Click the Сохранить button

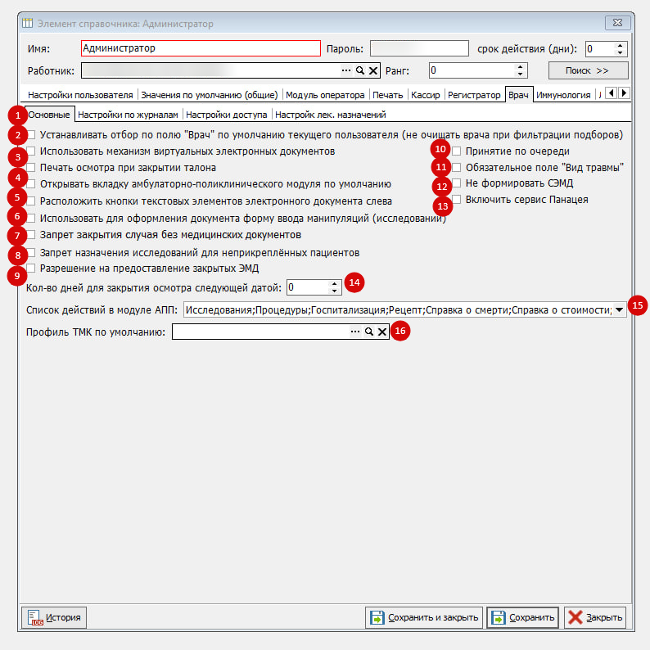[522, 617]
